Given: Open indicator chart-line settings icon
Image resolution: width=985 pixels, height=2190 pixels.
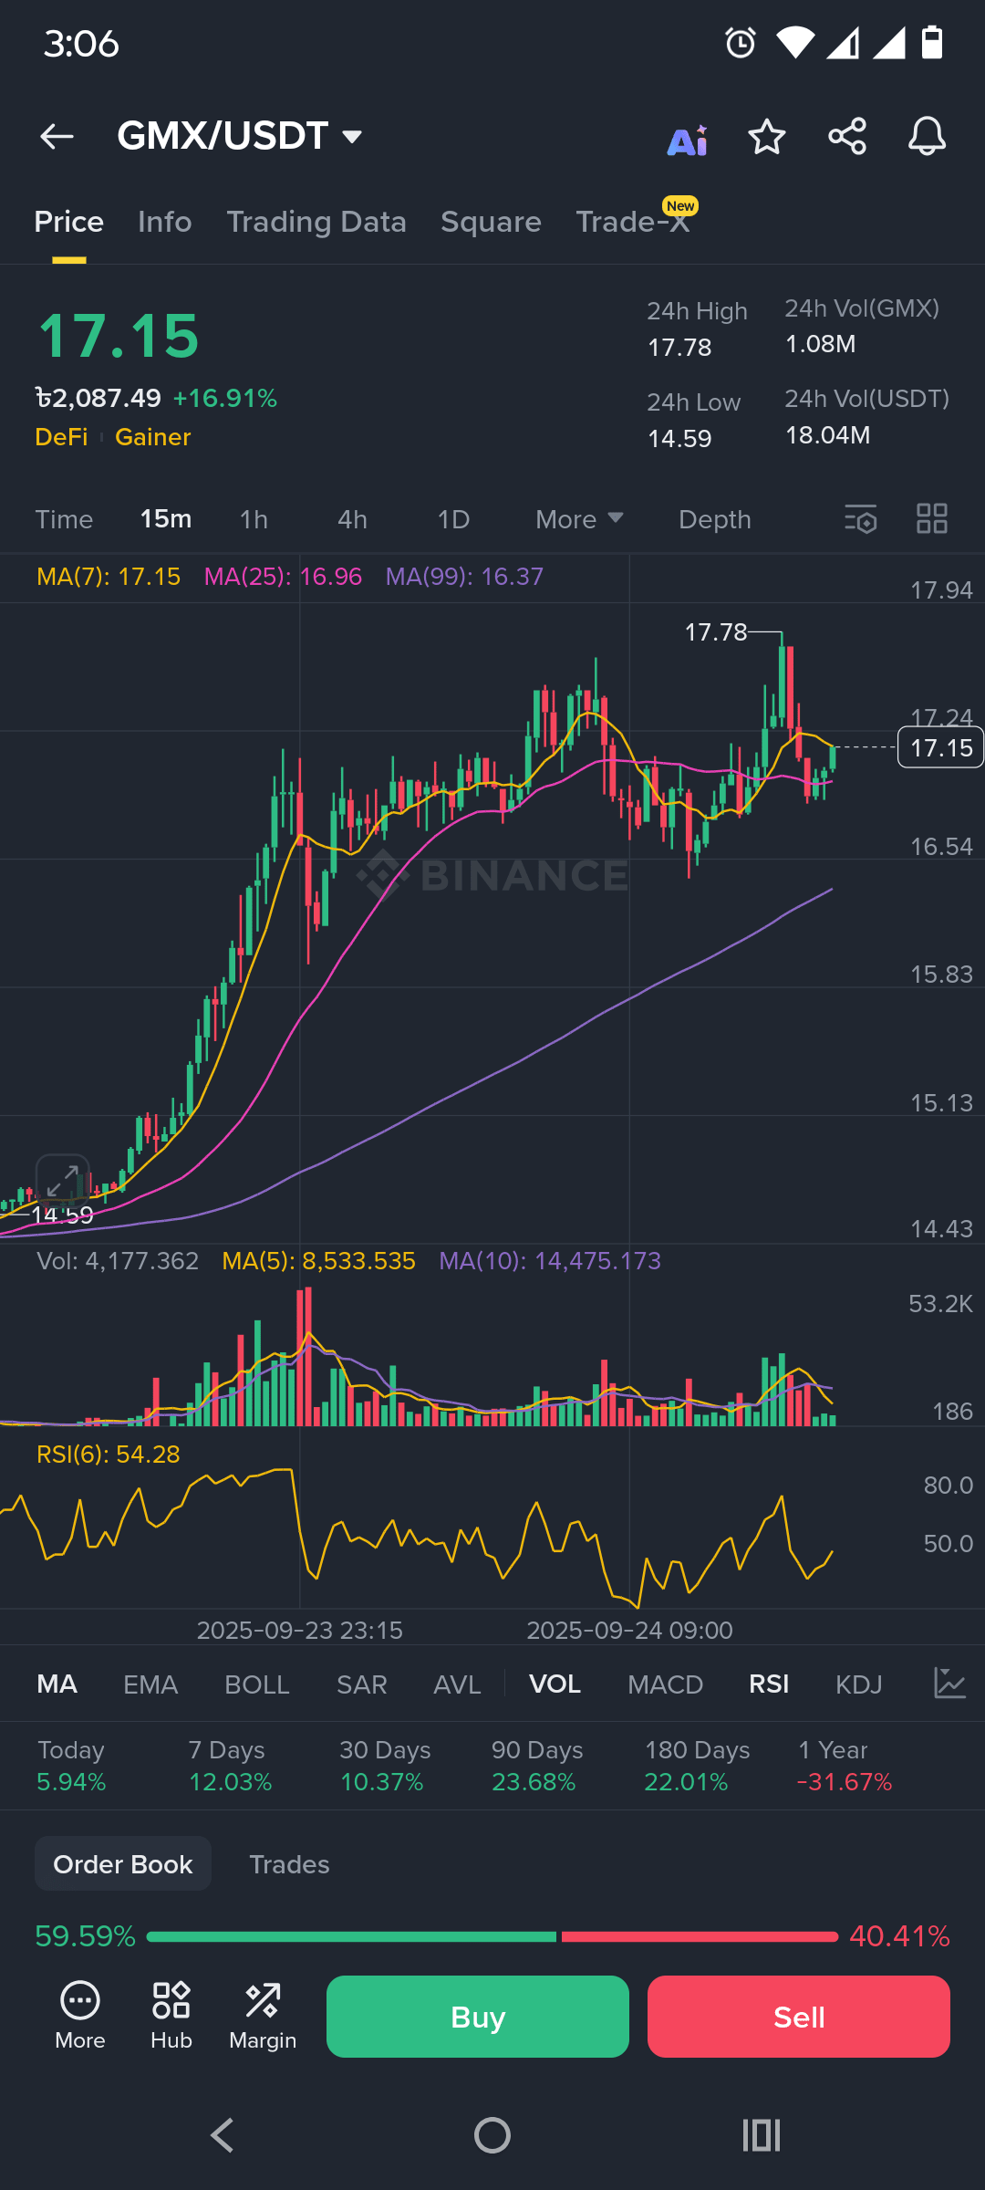Looking at the screenshot, I should (x=949, y=1684).
